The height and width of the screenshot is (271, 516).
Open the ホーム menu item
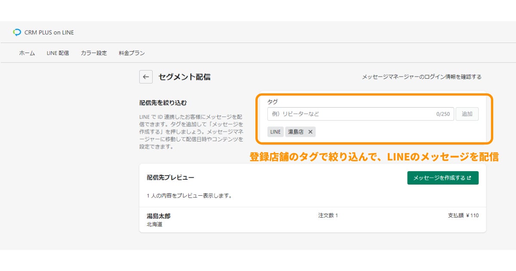pyautogui.click(x=27, y=53)
